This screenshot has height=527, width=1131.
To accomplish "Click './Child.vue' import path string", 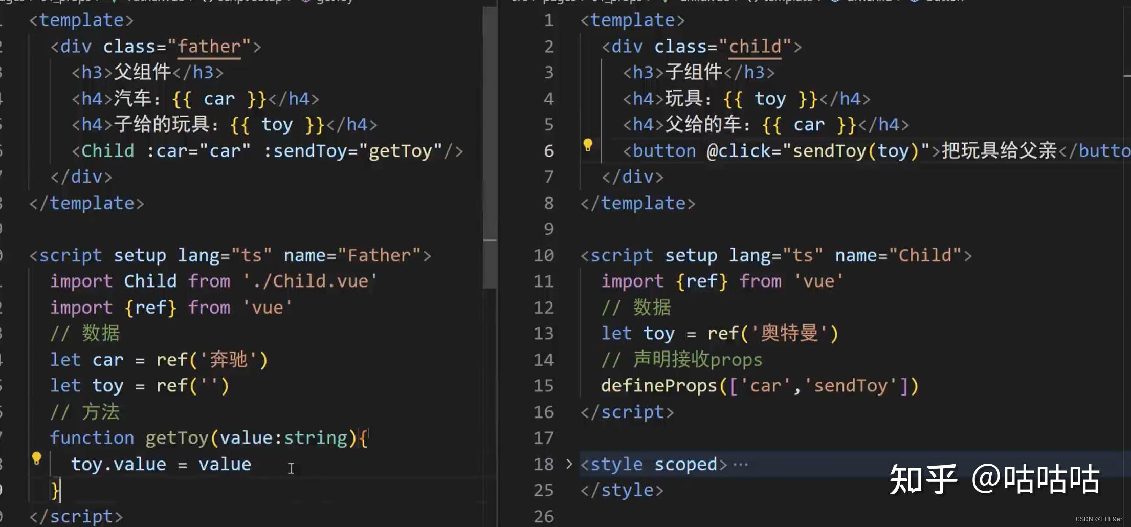I will point(309,281).
